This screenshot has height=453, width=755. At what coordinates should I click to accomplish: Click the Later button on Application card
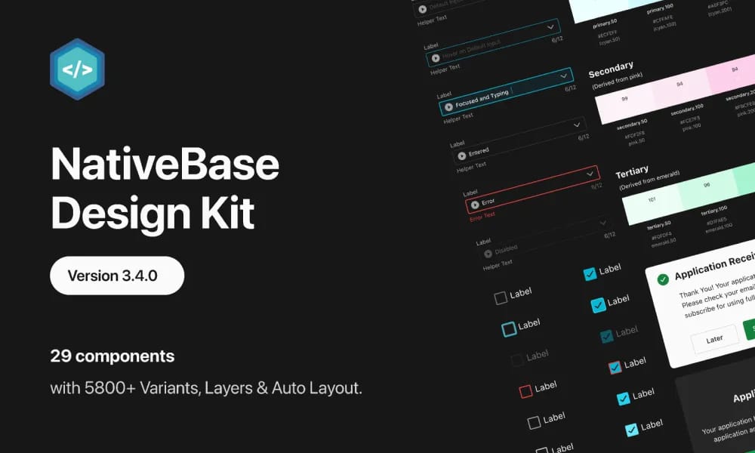point(714,339)
